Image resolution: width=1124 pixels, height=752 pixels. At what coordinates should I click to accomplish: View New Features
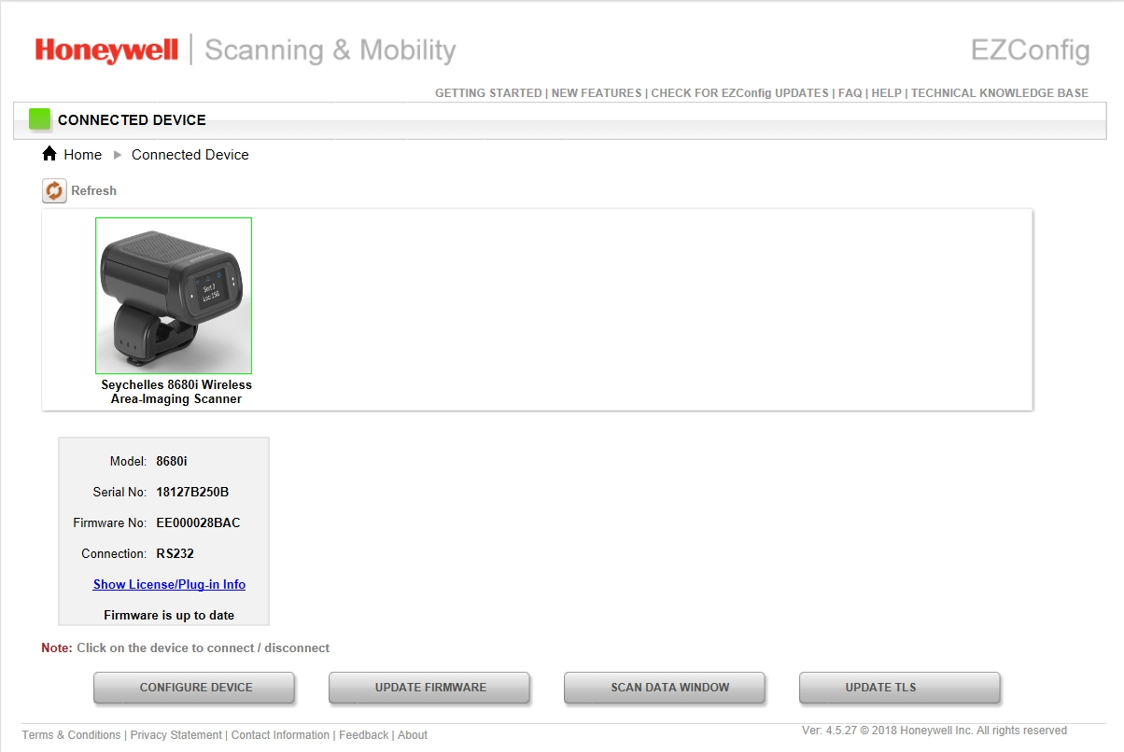tap(595, 92)
